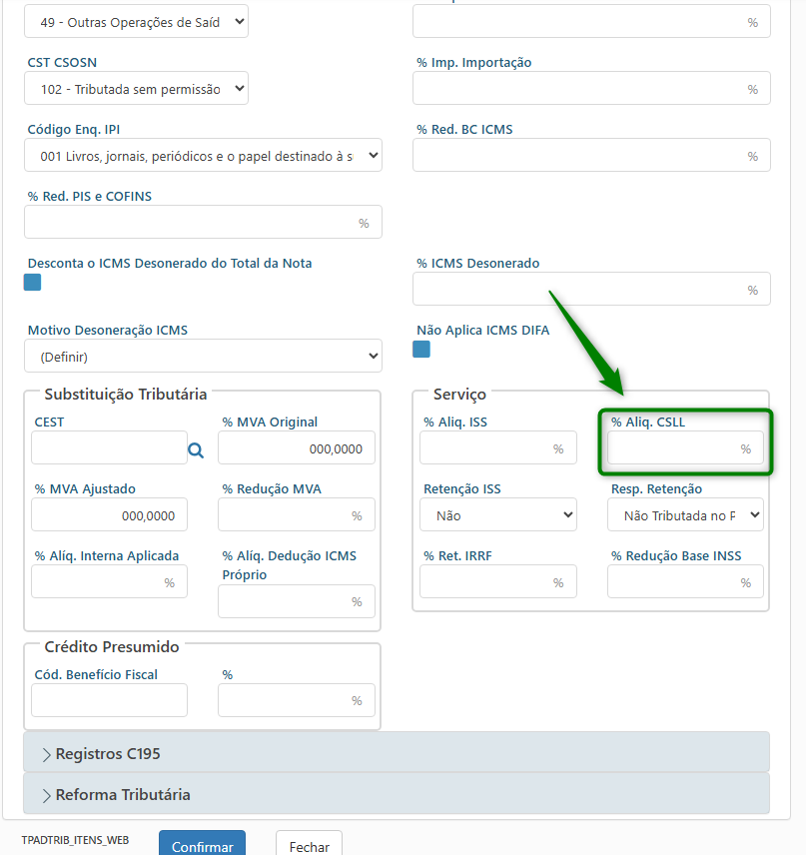Open the CST CSOSN dropdown
The width and height of the screenshot is (806, 855).
pyautogui.click(x=136, y=89)
